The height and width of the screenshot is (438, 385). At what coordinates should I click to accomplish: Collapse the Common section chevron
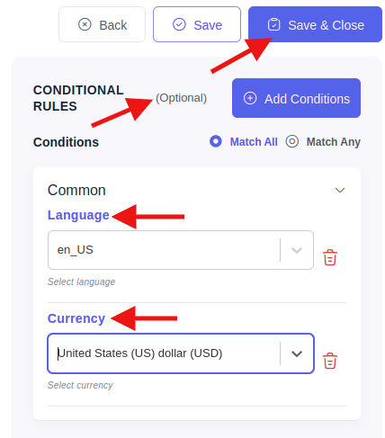click(340, 190)
